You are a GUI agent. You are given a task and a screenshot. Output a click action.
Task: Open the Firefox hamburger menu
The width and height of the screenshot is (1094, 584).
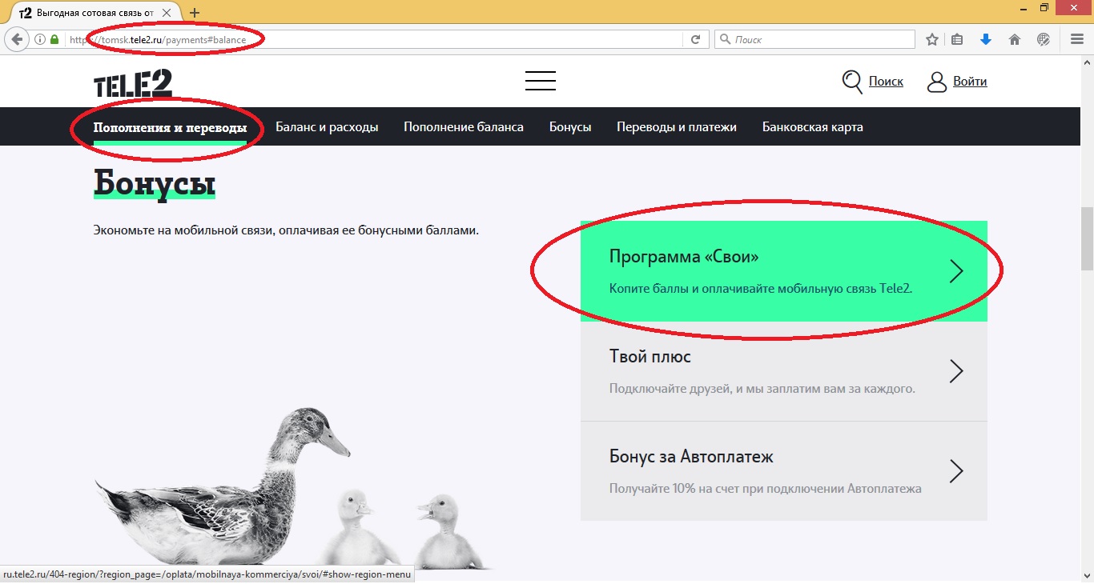pyautogui.click(x=1077, y=39)
